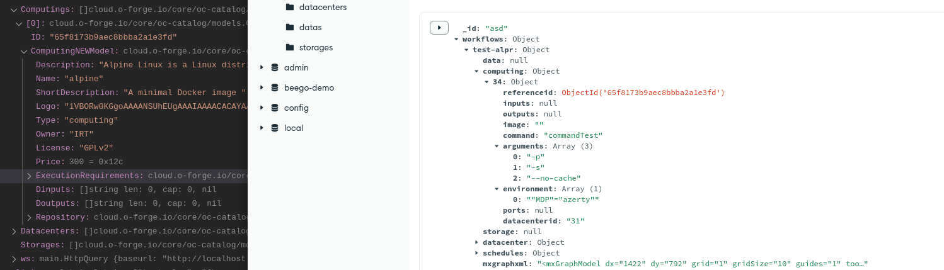This screenshot has width=944, height=270.
Task: Click the admin database icon
Action: point(275,67)
